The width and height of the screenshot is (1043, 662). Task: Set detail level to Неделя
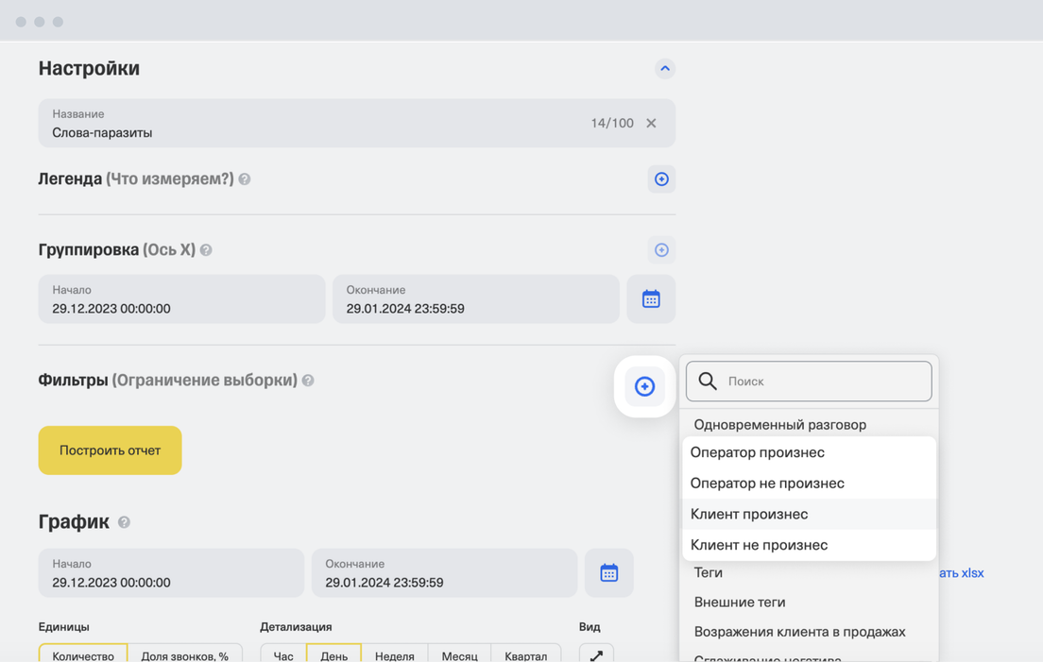tap(394, 654)
